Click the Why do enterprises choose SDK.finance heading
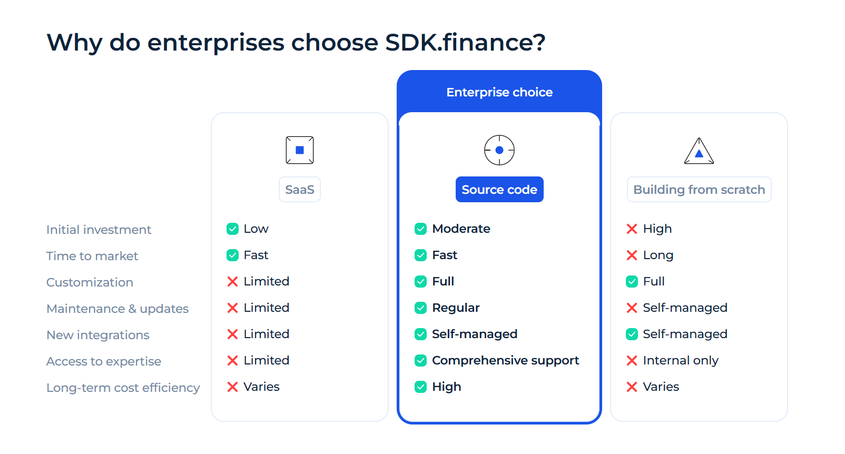This screenshot has width=845, height=454. (x=296, y=43)
